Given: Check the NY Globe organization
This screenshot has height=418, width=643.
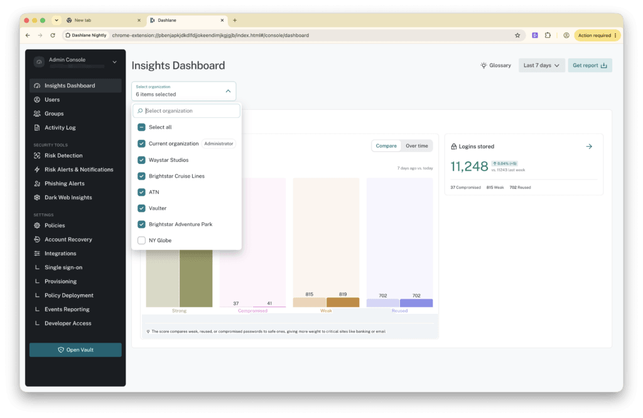Looking at the screenshot, I should point(141,240).
